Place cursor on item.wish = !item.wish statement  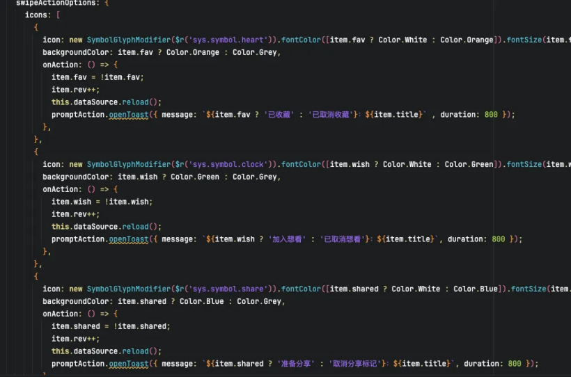pyautogui.click(x=102, y=202)
